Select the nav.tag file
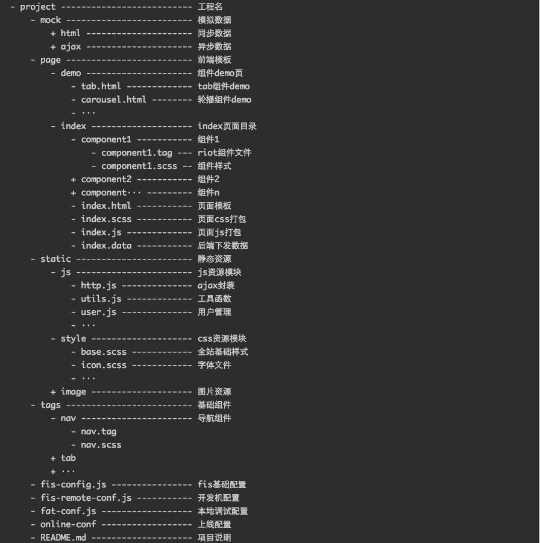Image resolution: width=540 pixels, height=543 pixels. tap(98, 431)
